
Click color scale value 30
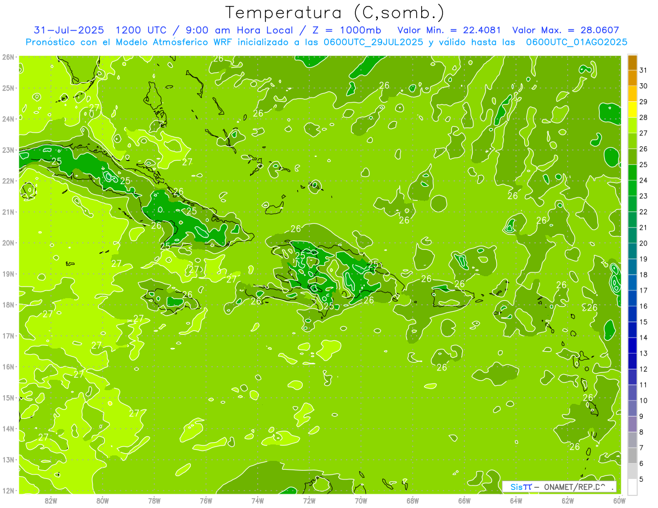643,86
